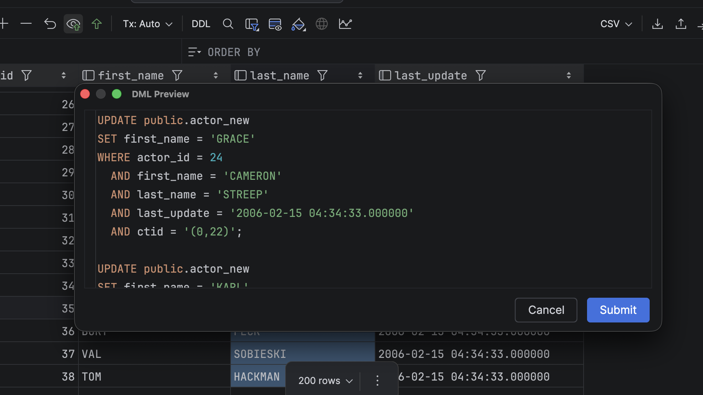Click the last_update timestamp string in preview
The image size is (703, 395).
pos(322,213)
